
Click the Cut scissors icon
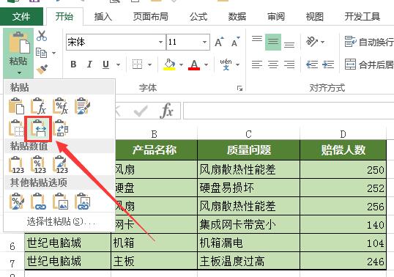coord(42,36)
